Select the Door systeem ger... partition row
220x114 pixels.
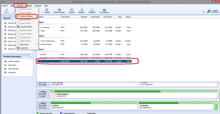(85, 41)
